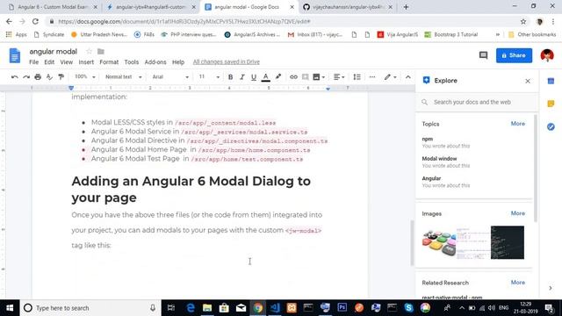562x316 pixels.
Task: Open the Tools menu
Action: coord(131,62)
